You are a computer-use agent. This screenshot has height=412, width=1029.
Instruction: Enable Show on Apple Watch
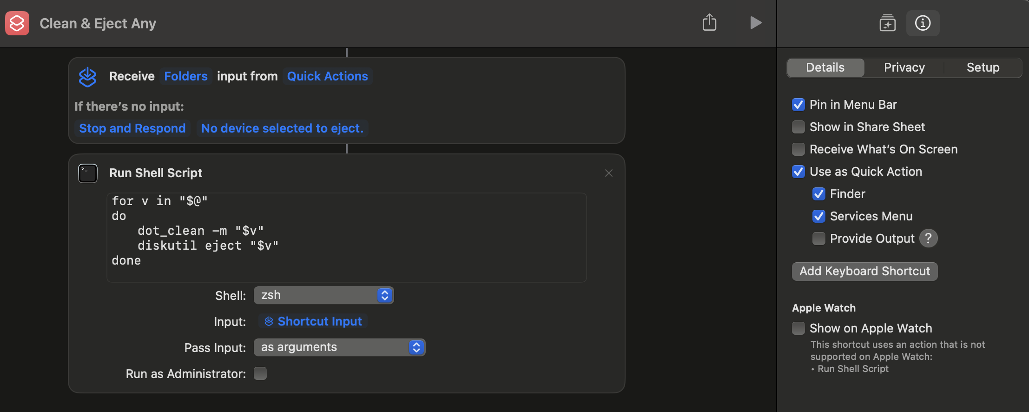click(798, 328)
